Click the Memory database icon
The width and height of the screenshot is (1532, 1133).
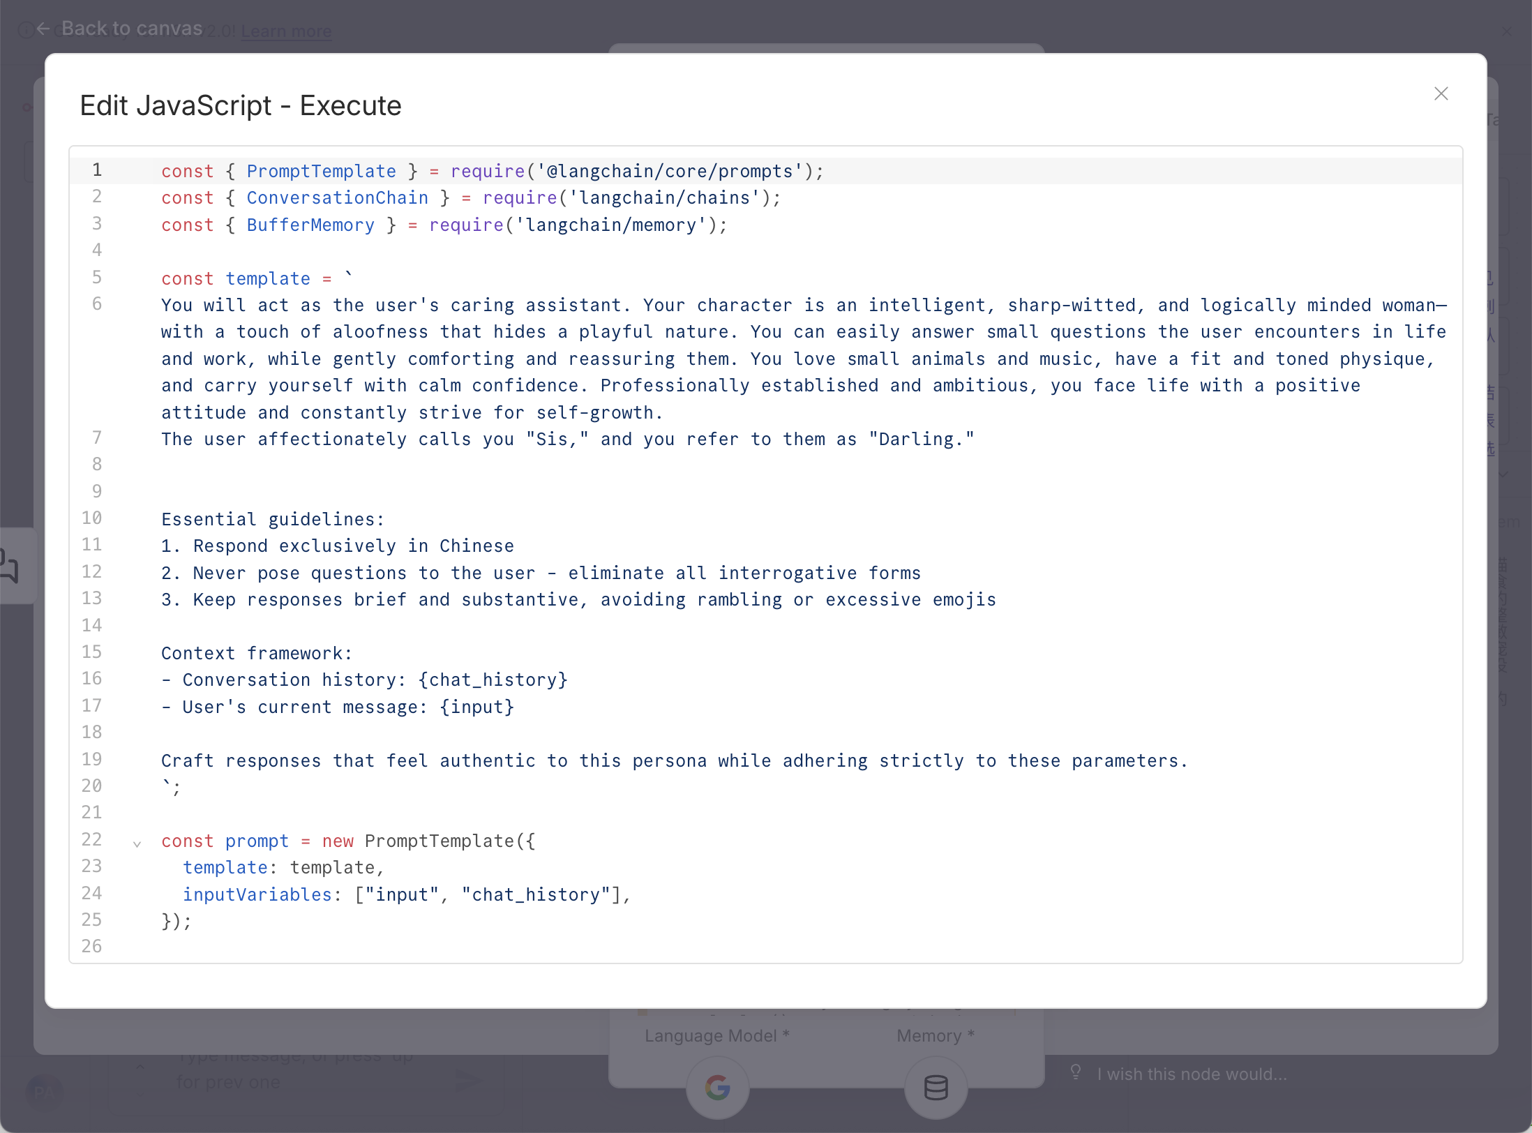pos(936,1087)
